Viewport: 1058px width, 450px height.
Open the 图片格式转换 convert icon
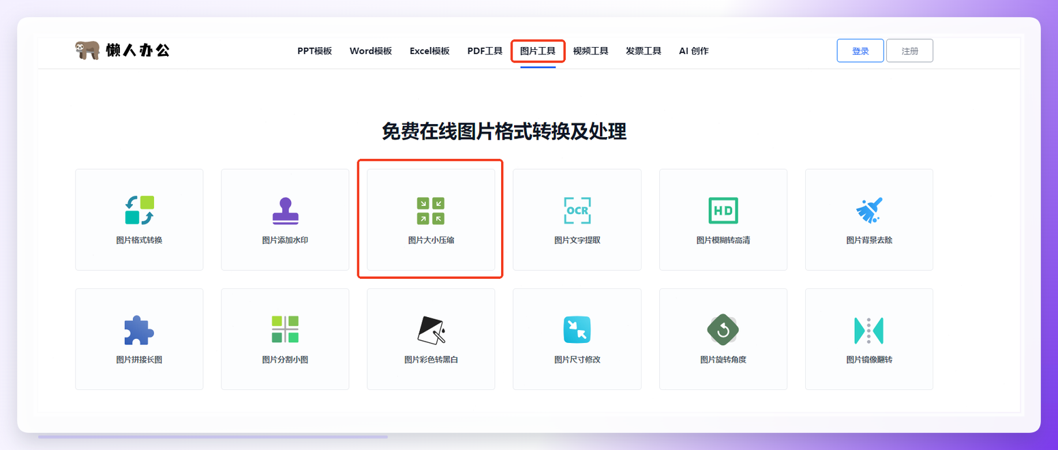pos(139,210)
